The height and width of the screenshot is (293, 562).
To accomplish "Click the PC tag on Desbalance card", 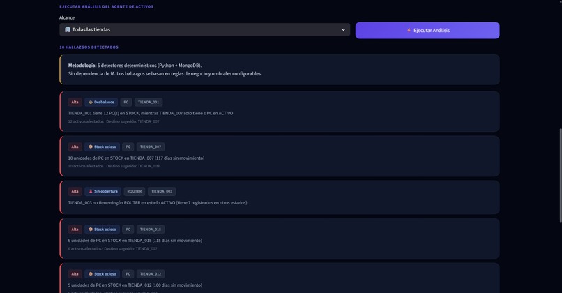I will coord(126,103).
